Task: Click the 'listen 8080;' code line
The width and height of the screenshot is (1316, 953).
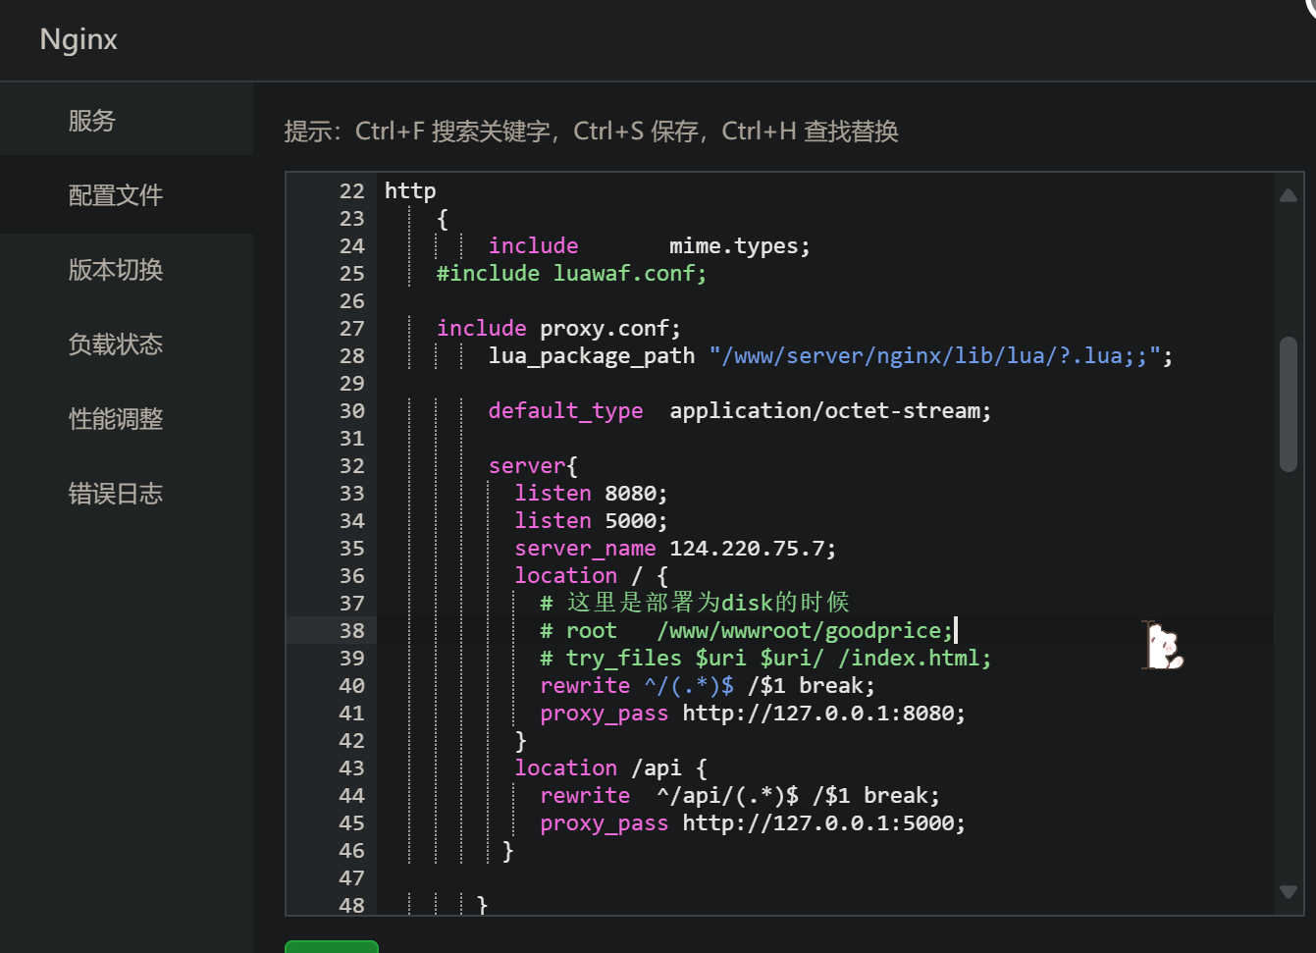Action: pos(591,494)
